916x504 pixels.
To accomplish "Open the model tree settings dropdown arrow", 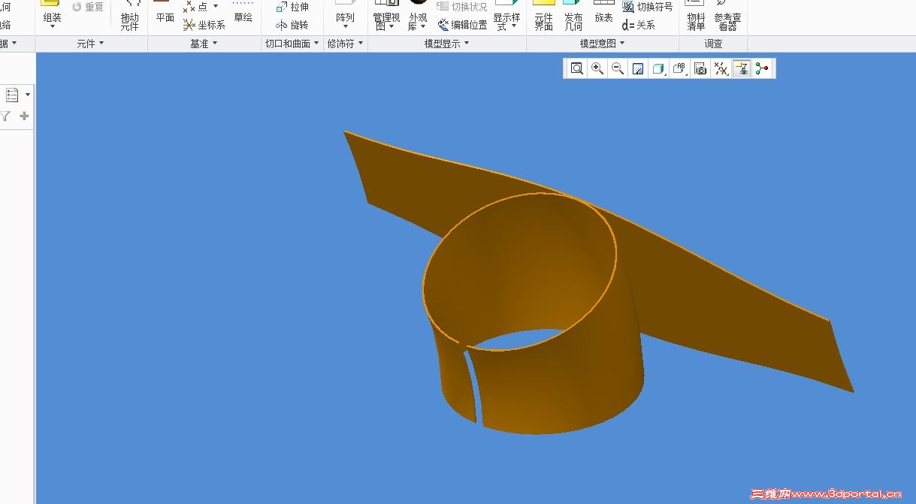I will pyautogui.click(x=28, y=95).
